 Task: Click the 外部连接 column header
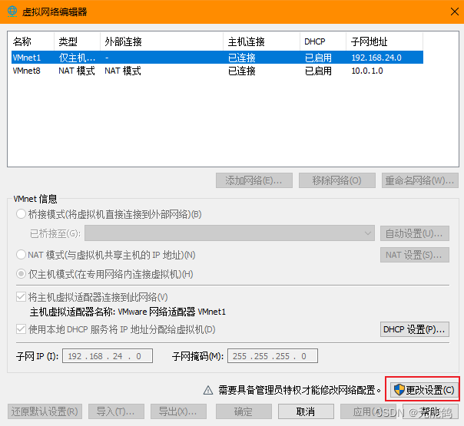pos(161,41)
